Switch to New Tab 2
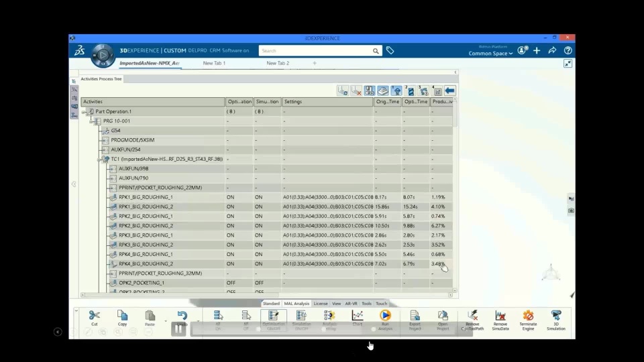Image resolution: width=644 pixels, height=362 pixels. [278, 63]
